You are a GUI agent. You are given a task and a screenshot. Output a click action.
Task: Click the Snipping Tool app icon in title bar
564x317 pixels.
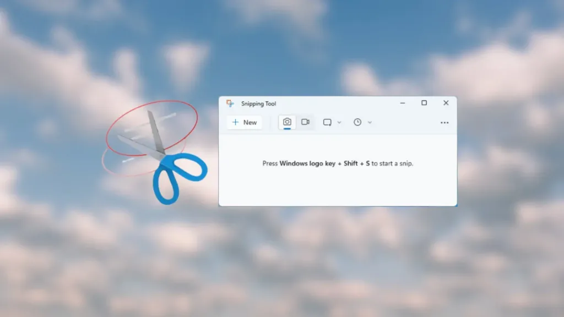pos(230,103)
